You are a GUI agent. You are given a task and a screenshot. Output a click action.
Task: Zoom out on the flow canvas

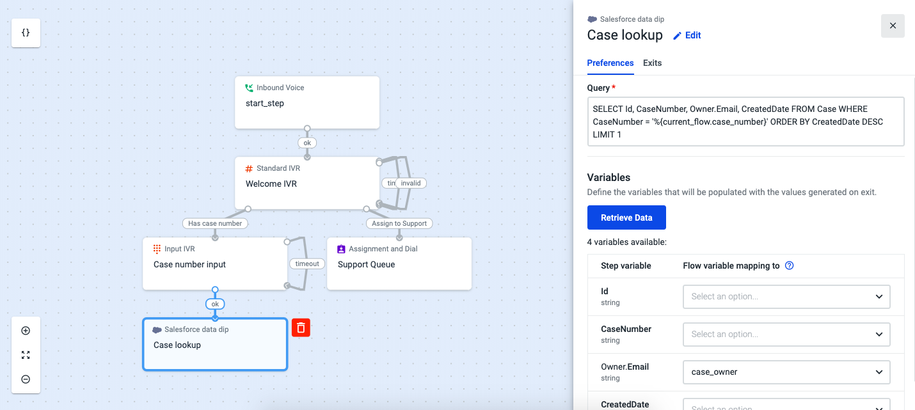26,379
